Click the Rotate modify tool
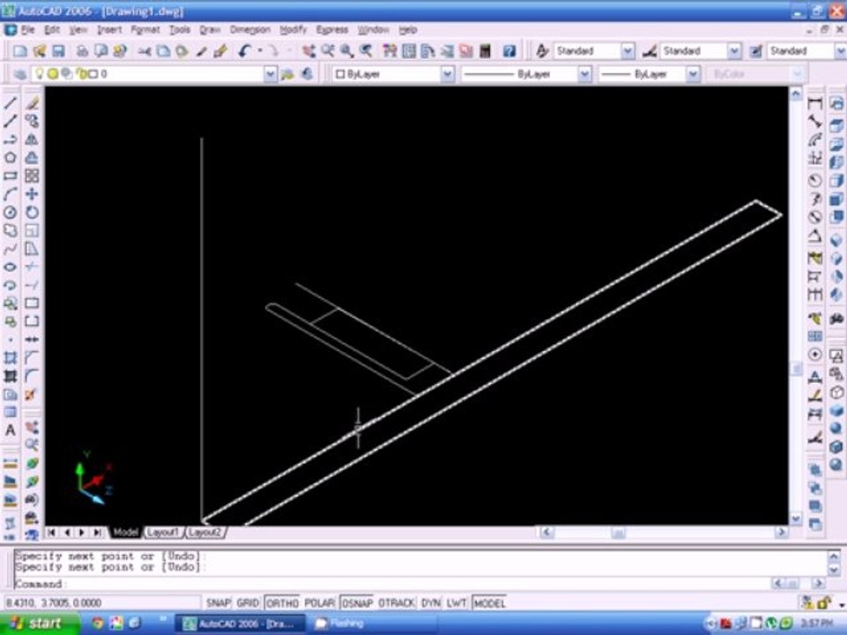This screenshot has height=635, width=847. (32, 213)
